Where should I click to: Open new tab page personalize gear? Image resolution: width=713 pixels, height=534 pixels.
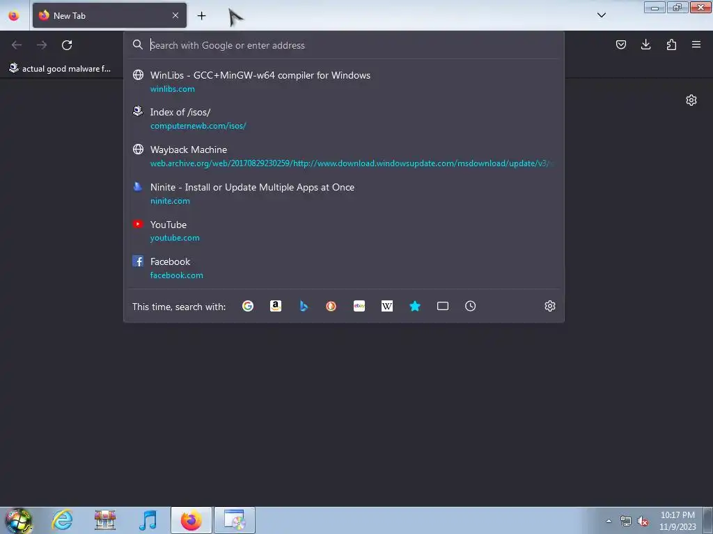691,100
